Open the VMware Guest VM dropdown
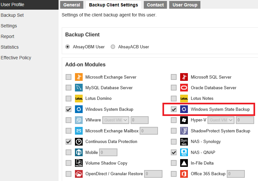Viewport: 258px width, 181px height. tap(116, 120)
